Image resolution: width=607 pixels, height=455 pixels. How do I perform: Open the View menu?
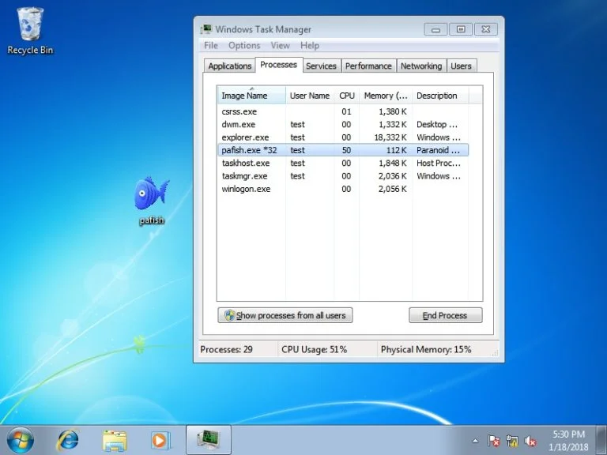pyautogui.click(x=280, y=46)
